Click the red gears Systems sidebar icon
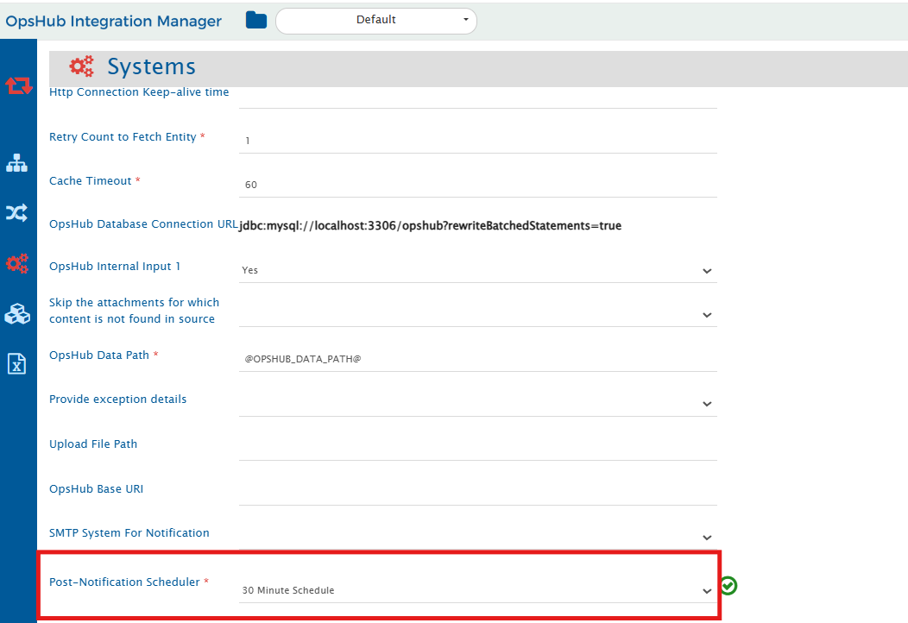The width and height of the screenshot is (908, 623). (17, 263)
